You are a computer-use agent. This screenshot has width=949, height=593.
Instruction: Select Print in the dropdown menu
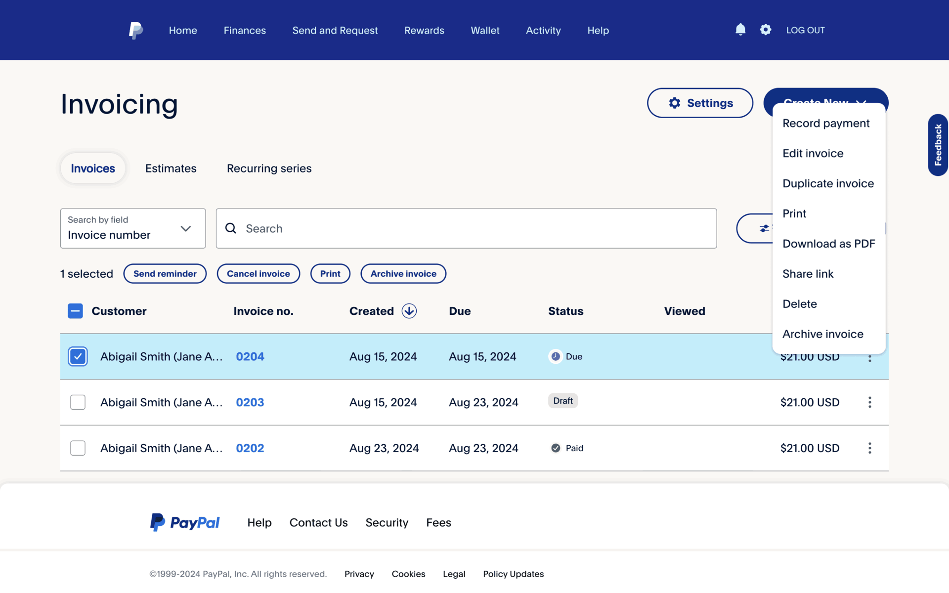click(x=794, y=213)
